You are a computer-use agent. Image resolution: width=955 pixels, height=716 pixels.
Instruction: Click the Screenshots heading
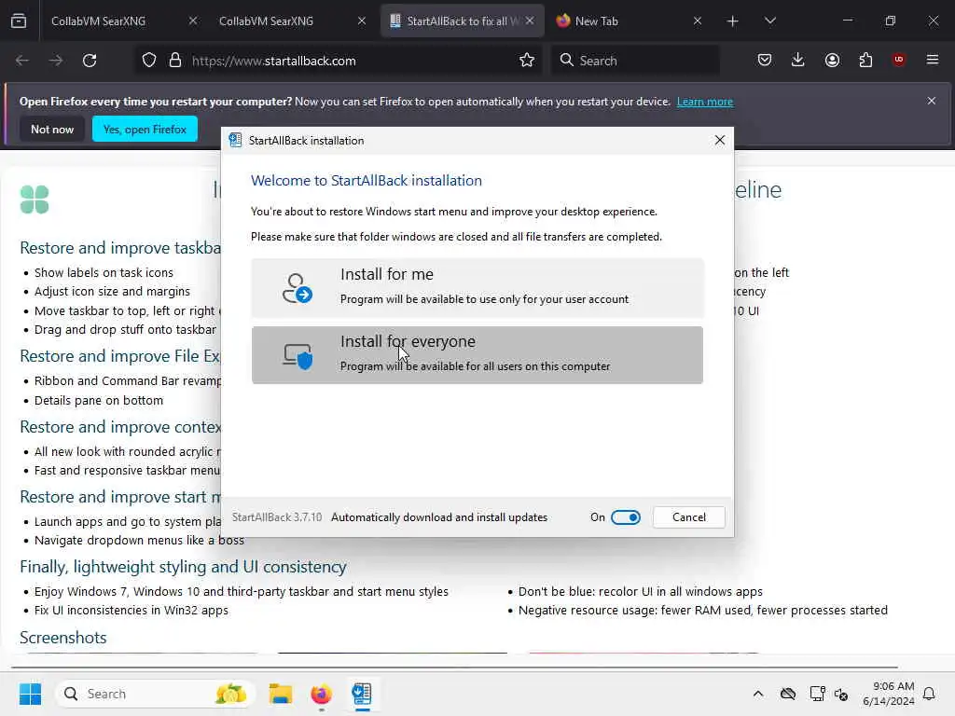(x=63, y=638)
